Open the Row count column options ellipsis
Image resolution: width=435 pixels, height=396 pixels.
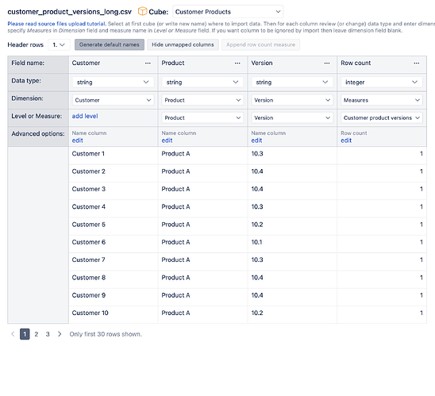(417, 63)
